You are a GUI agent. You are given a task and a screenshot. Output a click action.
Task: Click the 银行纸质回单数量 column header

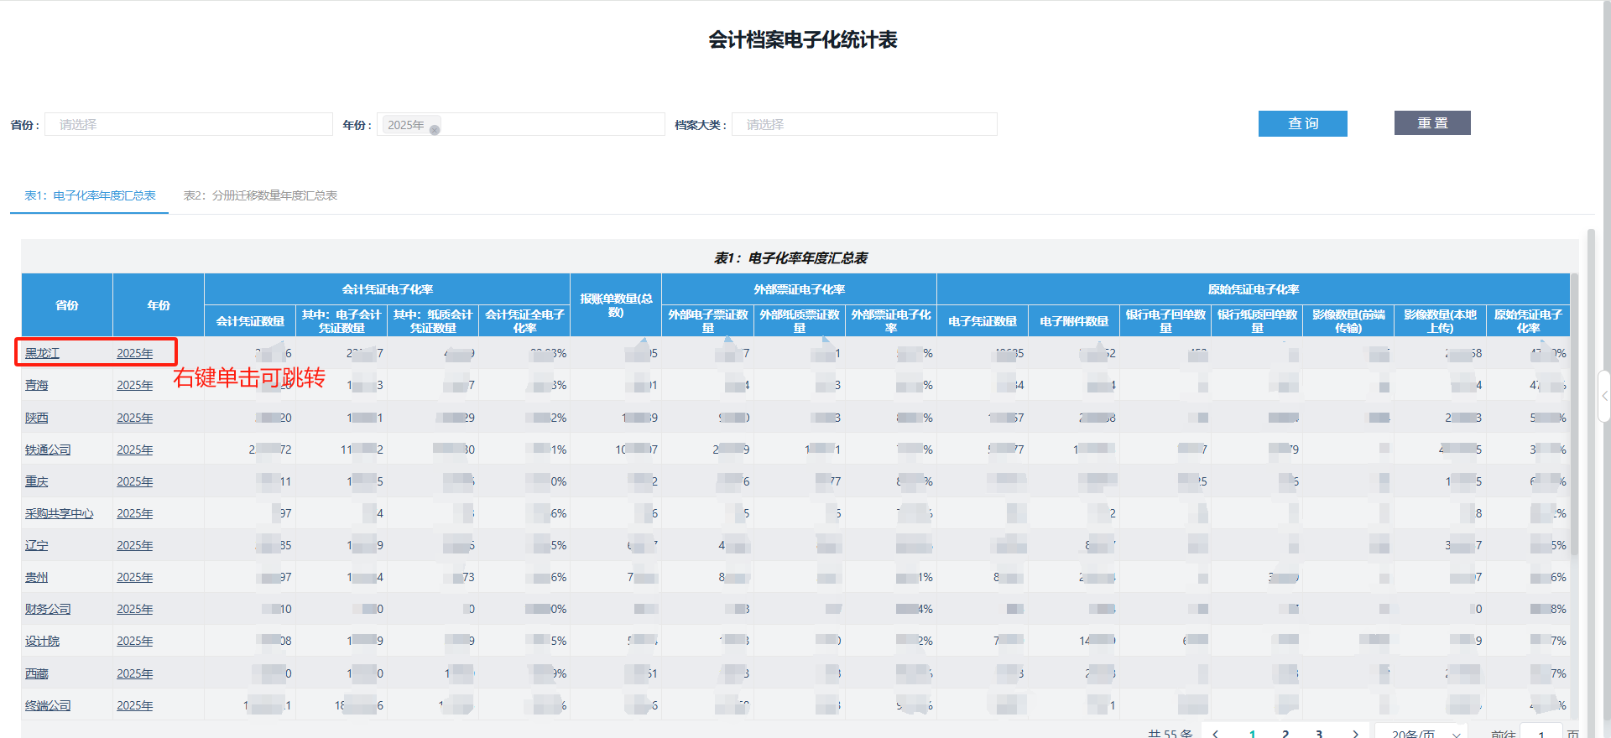[1257, 321]
